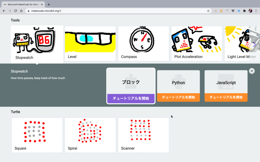Select the Spiral turtle tutorial card
The width and height of the screenshot is (260, 162).
(90, 135)
